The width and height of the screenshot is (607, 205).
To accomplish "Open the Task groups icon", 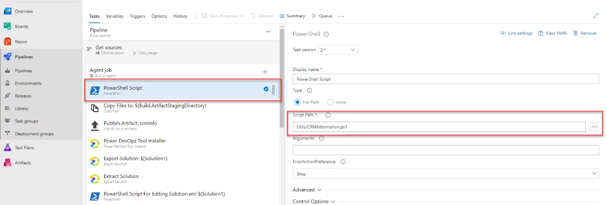I will coord(7,121).
